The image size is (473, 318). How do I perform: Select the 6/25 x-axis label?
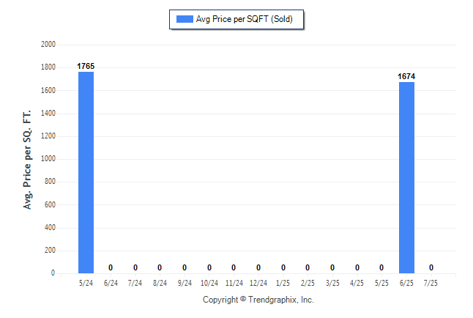click(406, 283)
